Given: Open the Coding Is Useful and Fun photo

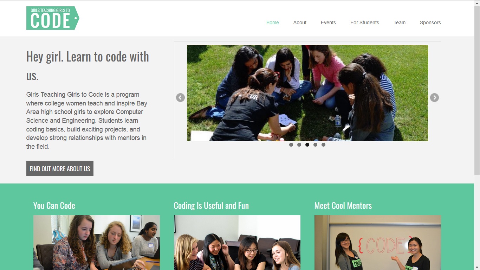Looking at the screenshot, I should tap(237, 243).
